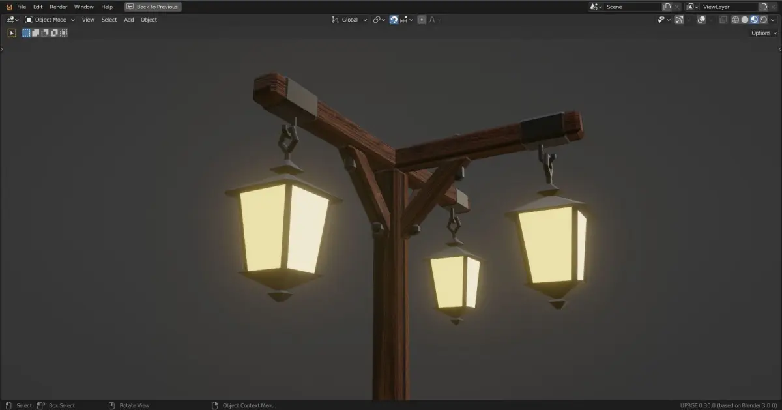Switch to wireframe shading

coord(736,20)
